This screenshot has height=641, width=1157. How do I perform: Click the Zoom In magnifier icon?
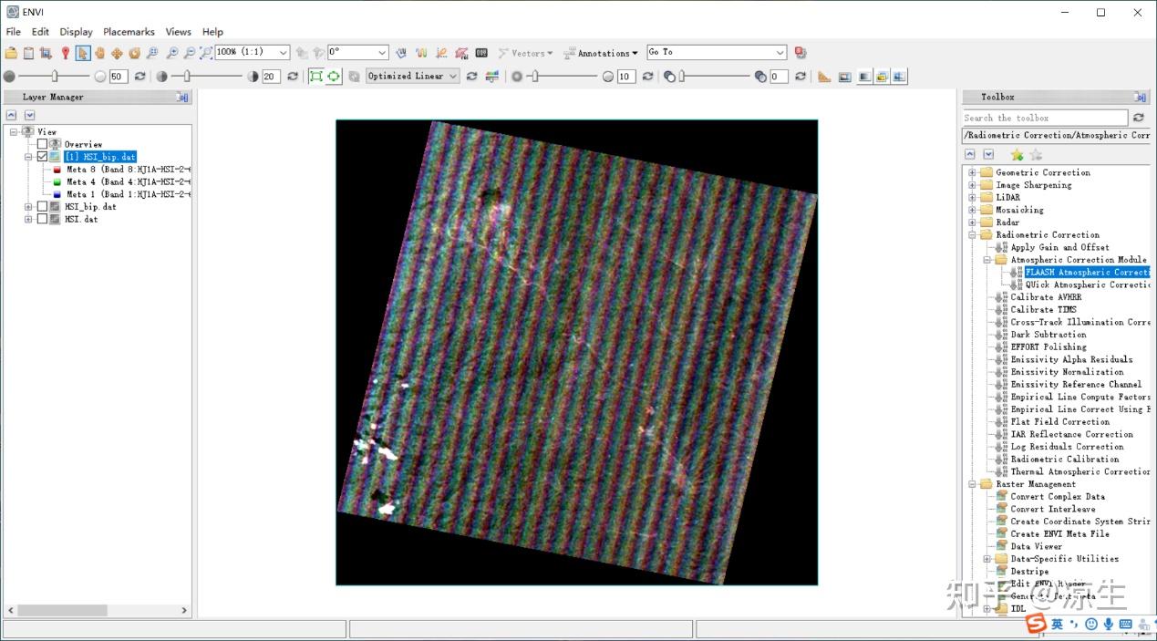click(x=171, y=53)
